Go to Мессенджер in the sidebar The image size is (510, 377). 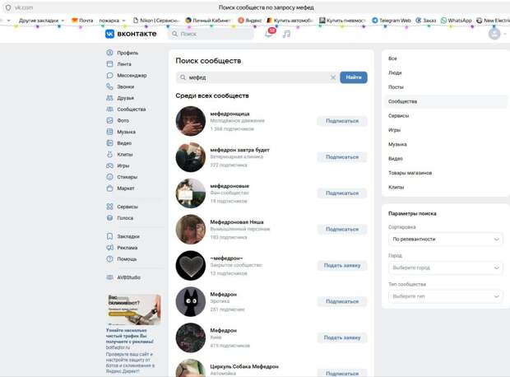pos(131,75)
